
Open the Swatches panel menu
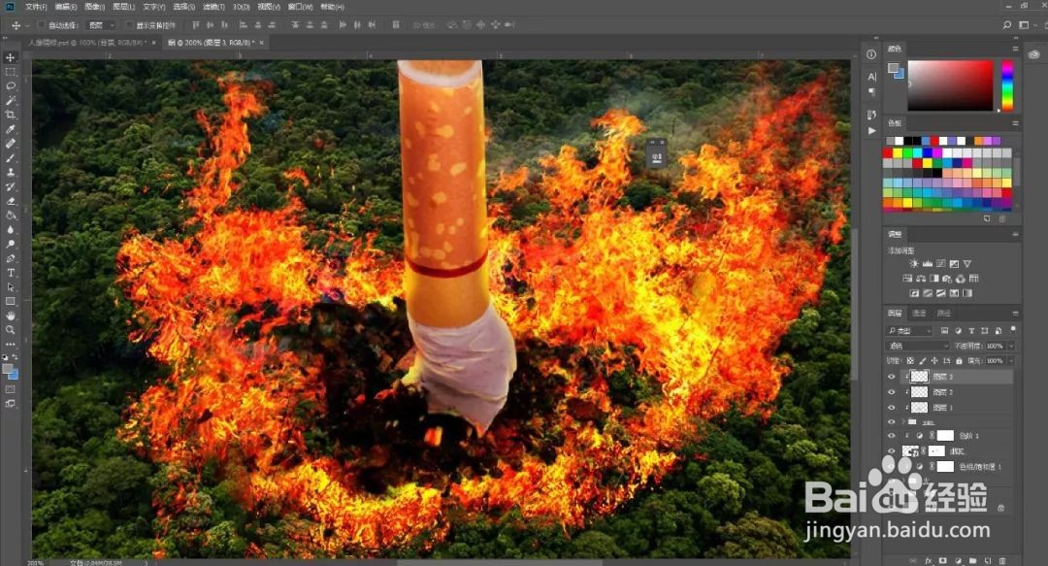coord(1015,123)
